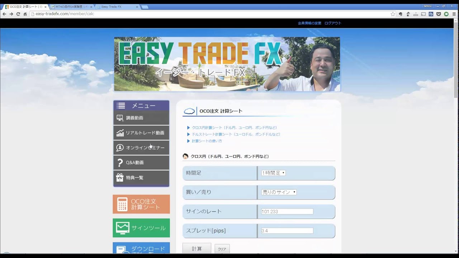This screenshot has width=459, height=258.
Task: Click the question mark tray extension icon
Action: point(416,14)
